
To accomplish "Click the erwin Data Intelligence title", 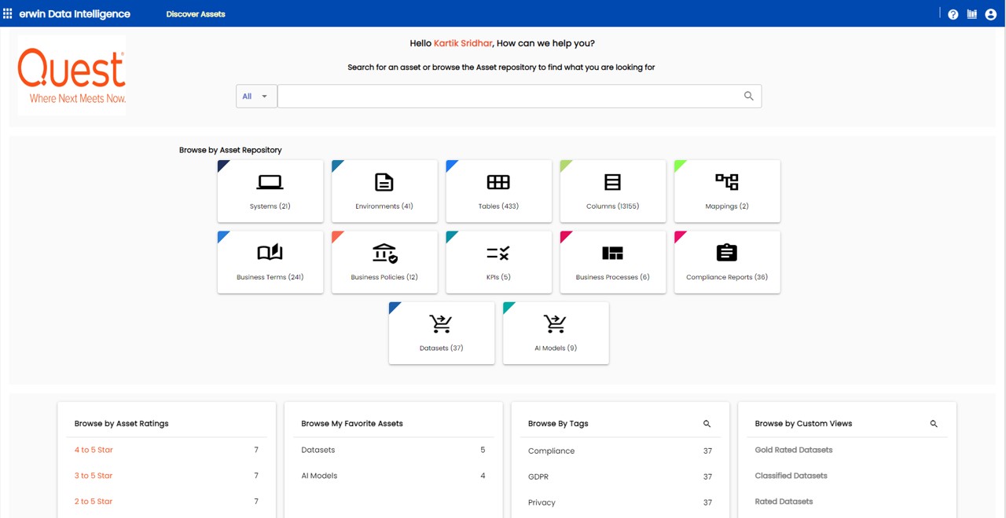I will point(75,14).
